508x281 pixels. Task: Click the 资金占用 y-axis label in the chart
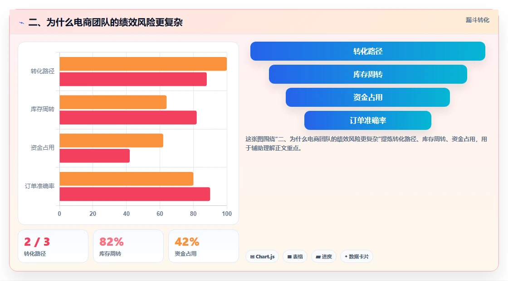[x=43, y=148]
